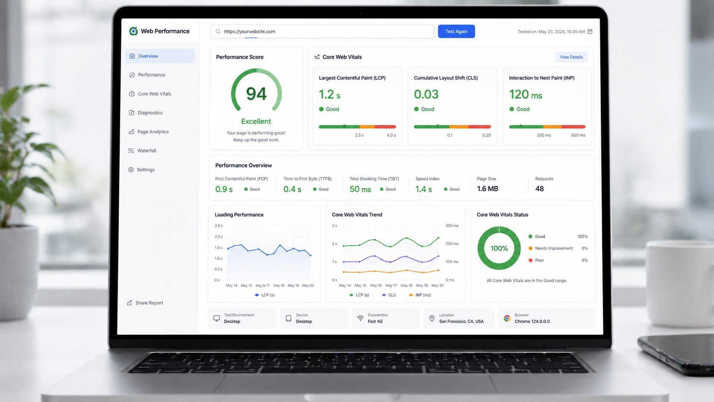
Task: Click the Test Environment monitor icon
Action: pyautogui.click(x=217, y=318)
